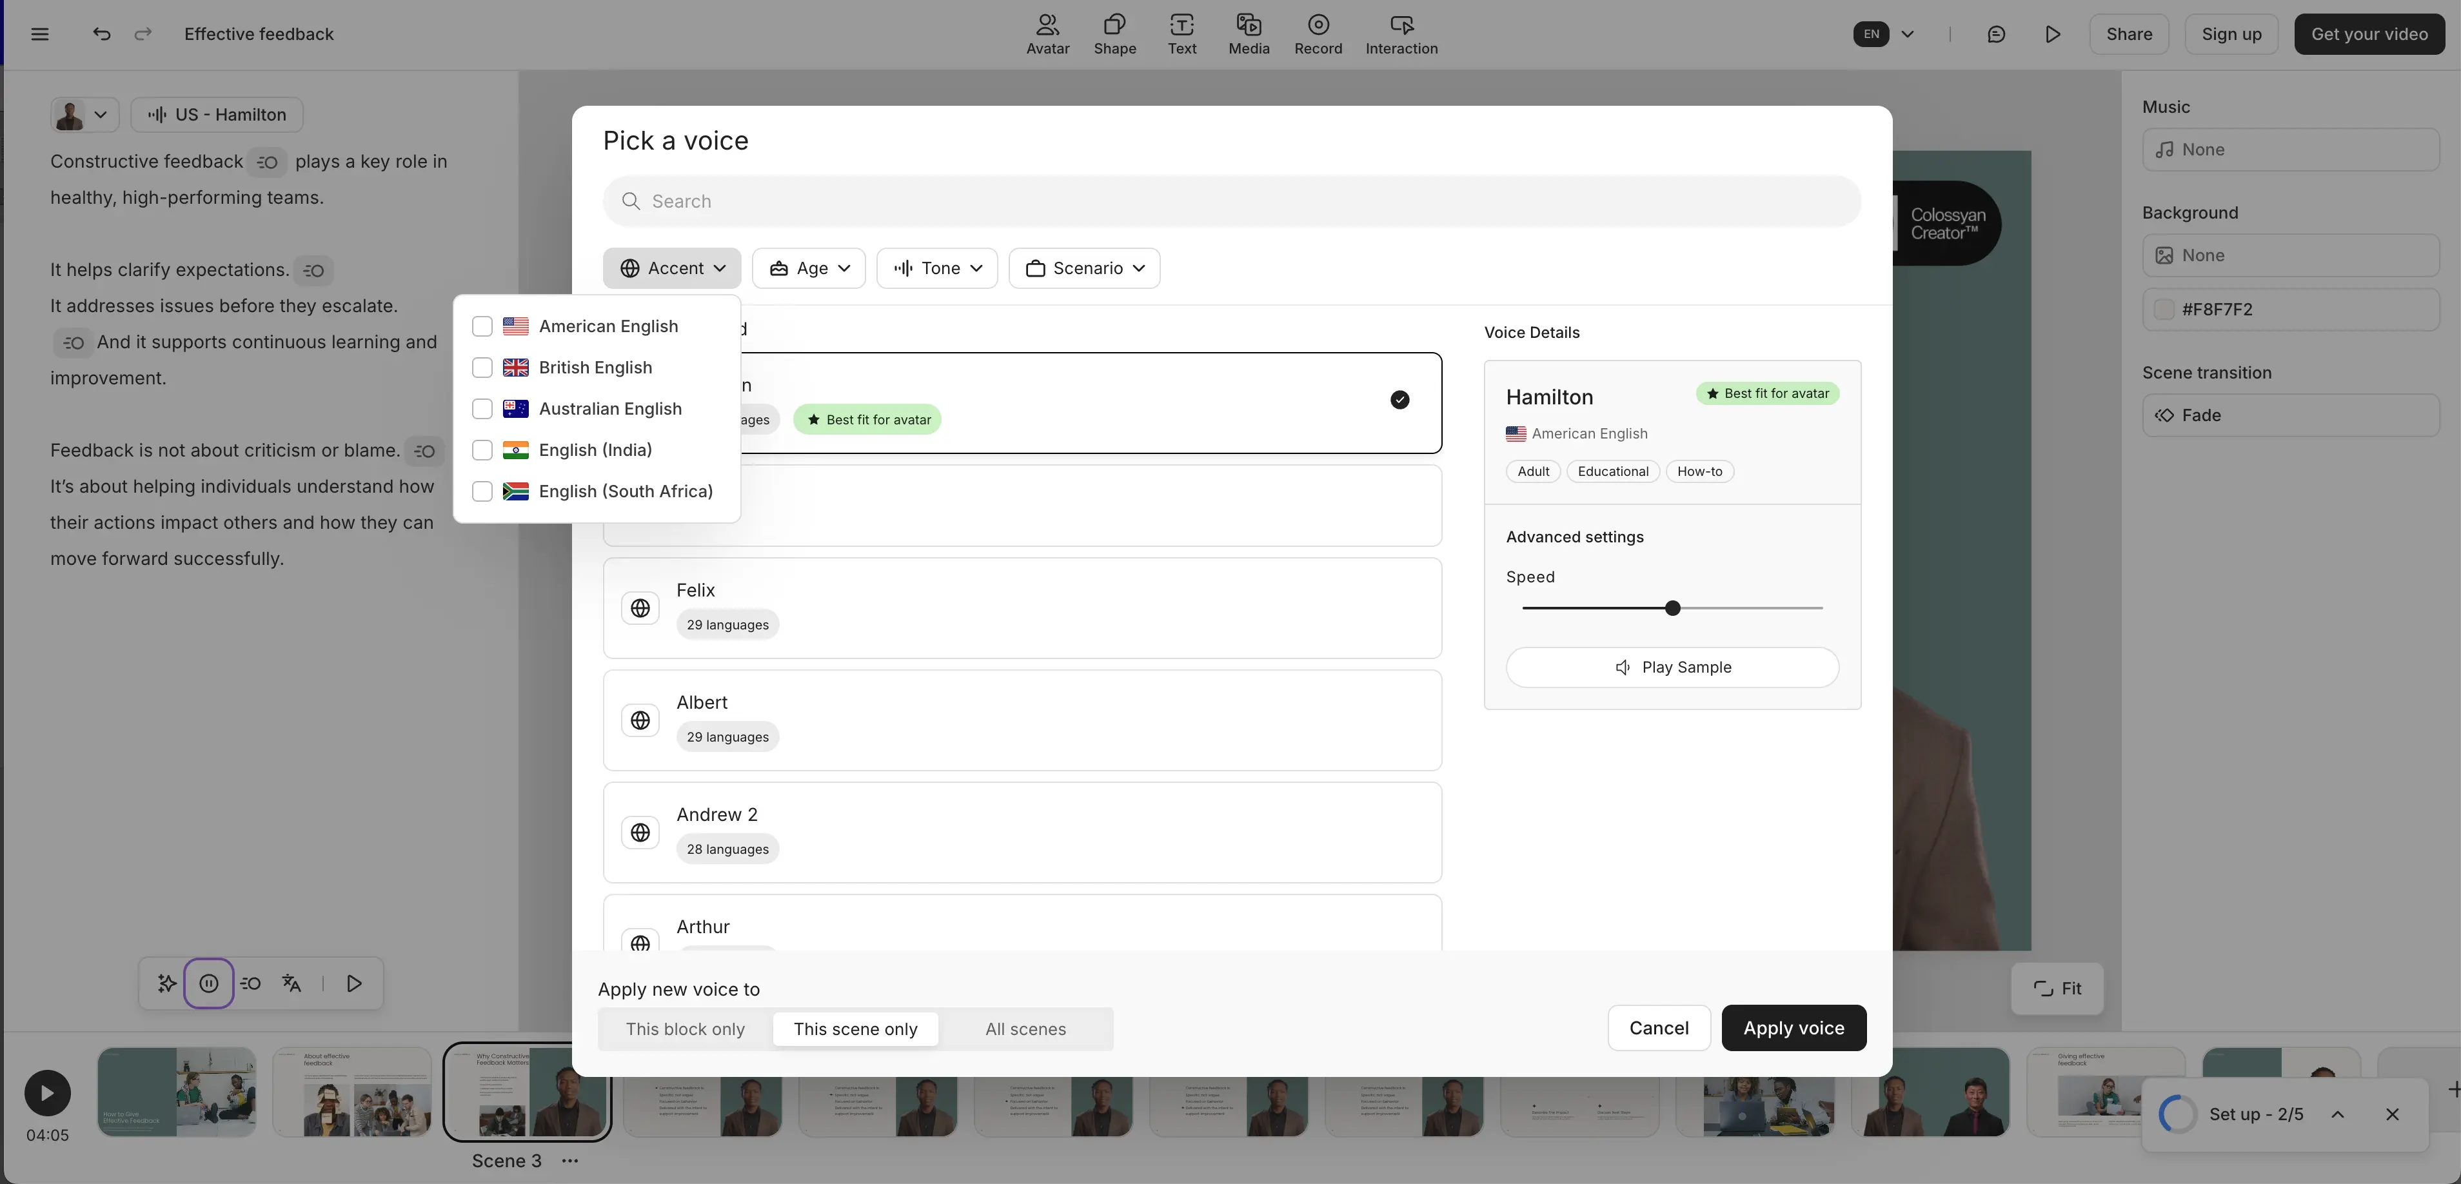Screen dimensions: 2461x1184
Task: Expand the Age filter dropdown
Action: [x=808, y=268]
